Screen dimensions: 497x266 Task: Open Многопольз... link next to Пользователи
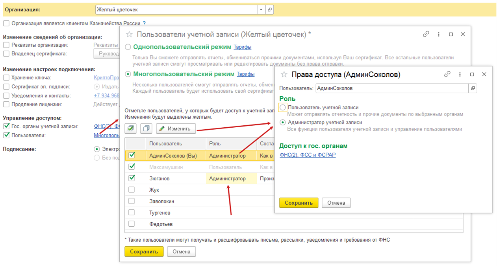point(106,135)
